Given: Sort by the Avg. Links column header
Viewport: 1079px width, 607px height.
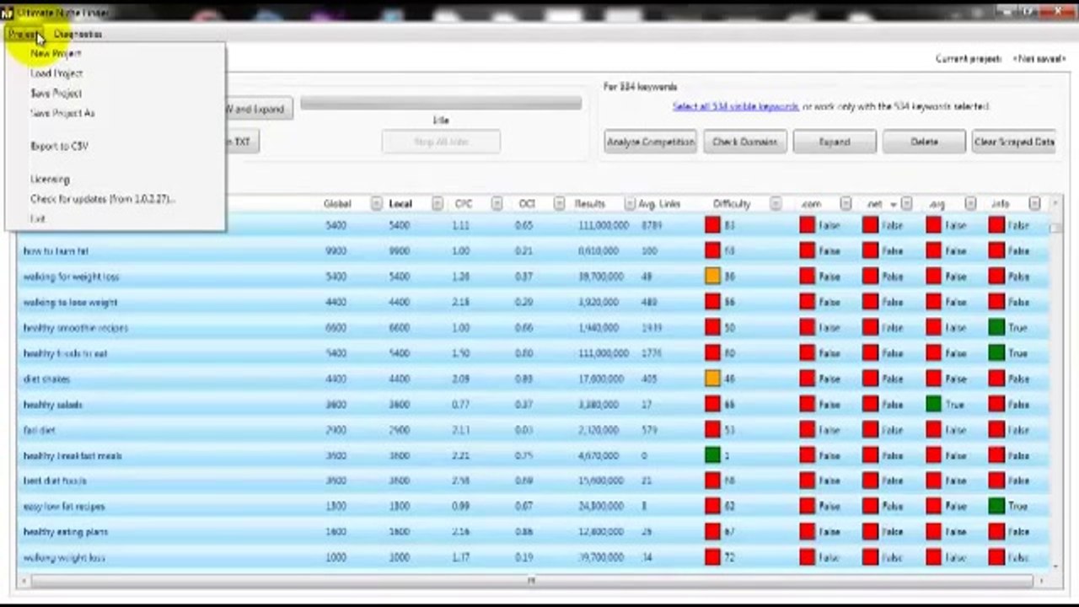Looking at the screenshot, I should (x=659, y=204).
